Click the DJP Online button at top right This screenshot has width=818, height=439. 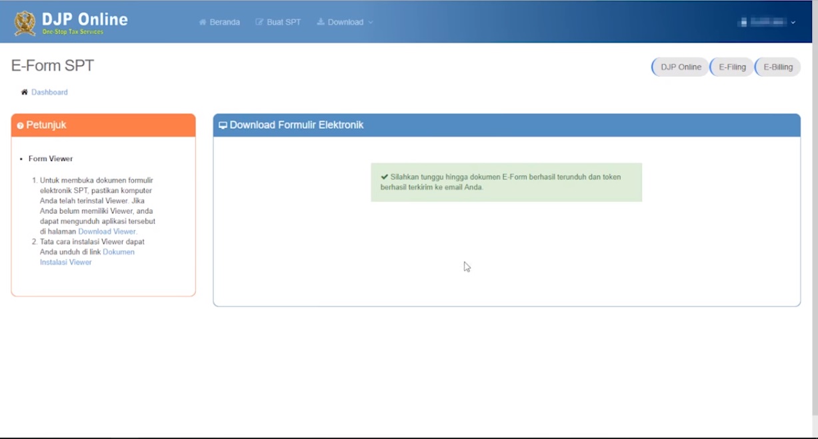(x=679, y=67)
